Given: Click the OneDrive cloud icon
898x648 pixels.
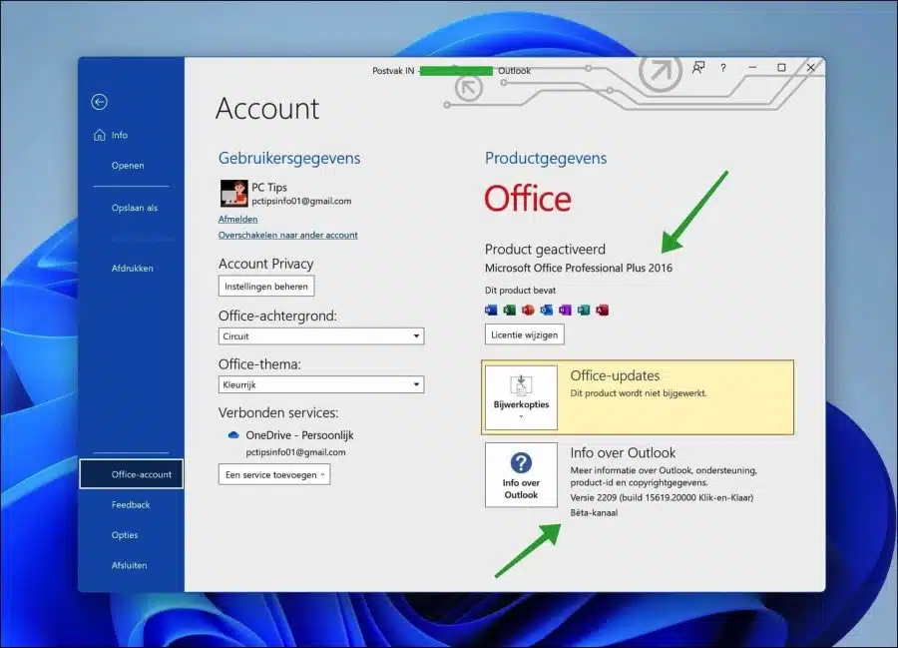Looking at the screenshot, I should point(233,435).
